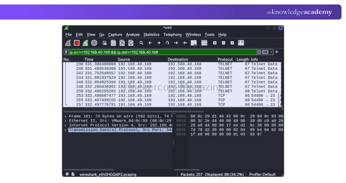Click the packet details horizontal scrollbar
Screen dimensions: 346x183
click(x=89, y=170)
